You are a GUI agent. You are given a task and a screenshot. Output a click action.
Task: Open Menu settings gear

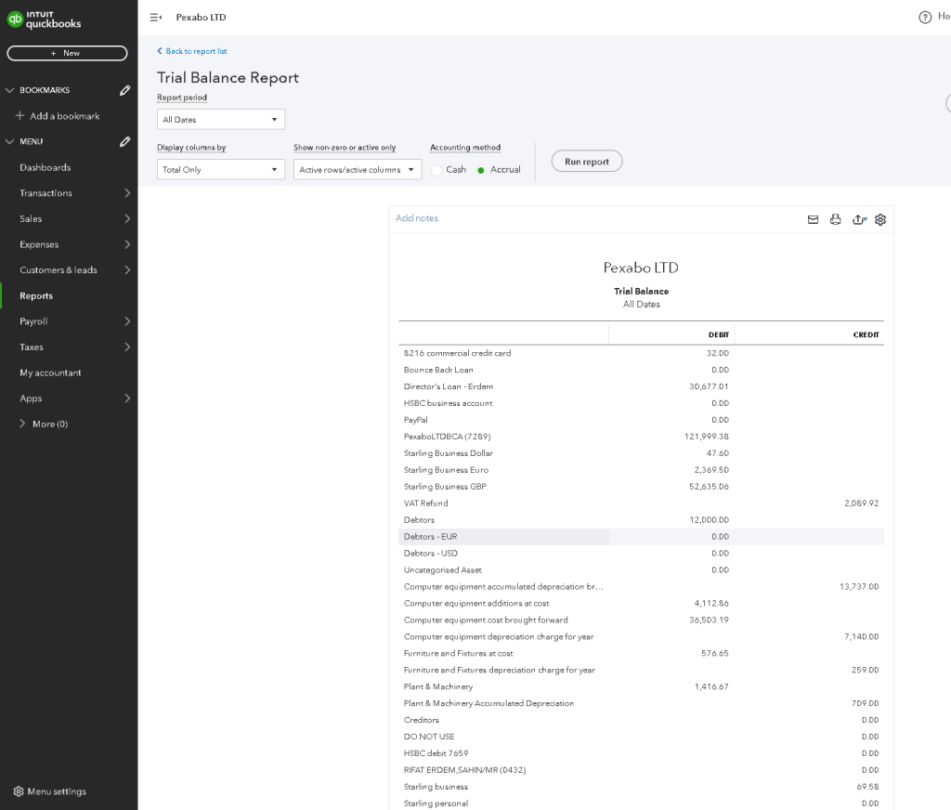pos(19,791)
